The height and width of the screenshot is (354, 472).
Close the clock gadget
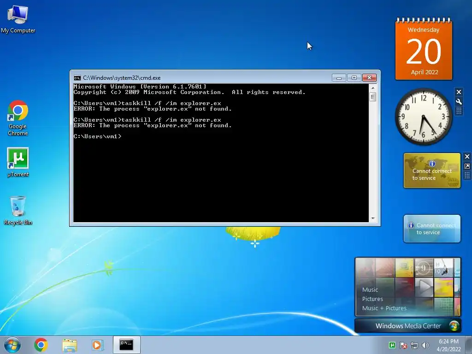point(459,92)
